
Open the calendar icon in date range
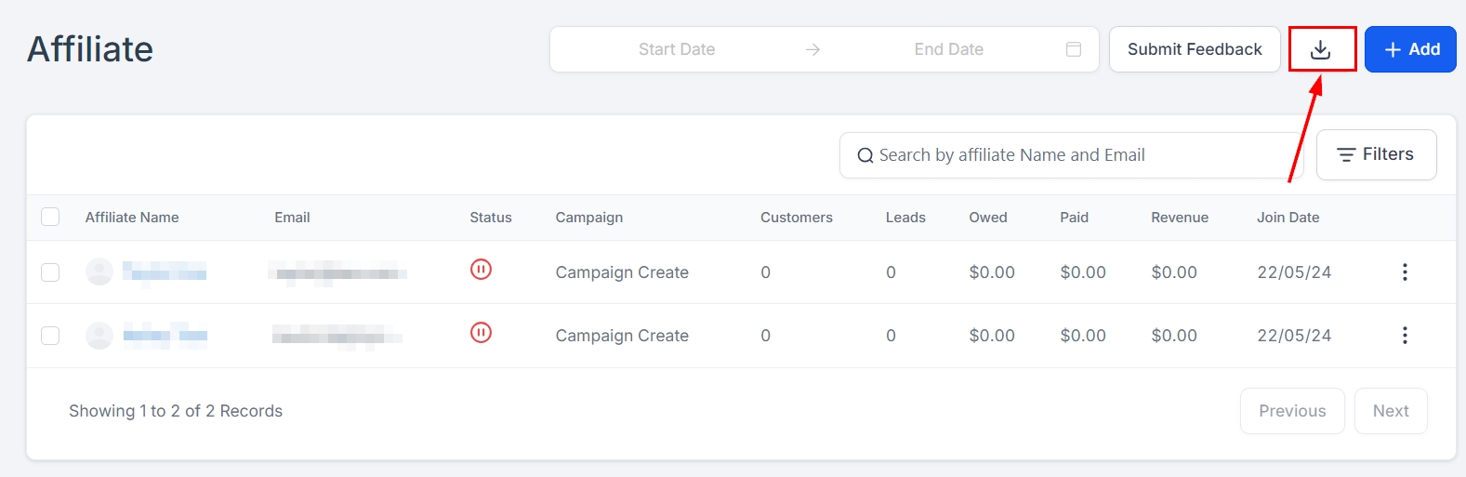(1073, 49)
